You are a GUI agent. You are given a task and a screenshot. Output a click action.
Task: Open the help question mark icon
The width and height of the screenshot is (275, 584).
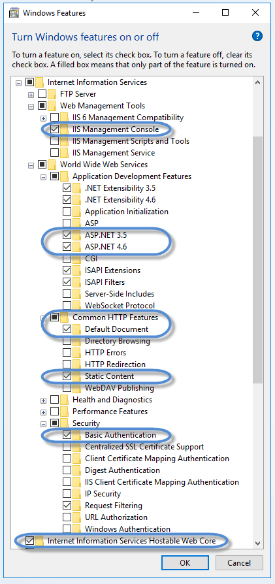tap(257, 36)
